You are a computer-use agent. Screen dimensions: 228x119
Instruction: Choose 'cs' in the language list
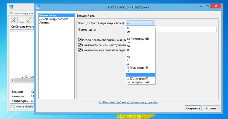coord(140,35)
